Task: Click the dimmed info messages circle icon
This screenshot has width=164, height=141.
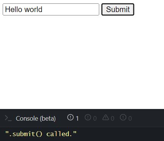Action: click(88, 117)
